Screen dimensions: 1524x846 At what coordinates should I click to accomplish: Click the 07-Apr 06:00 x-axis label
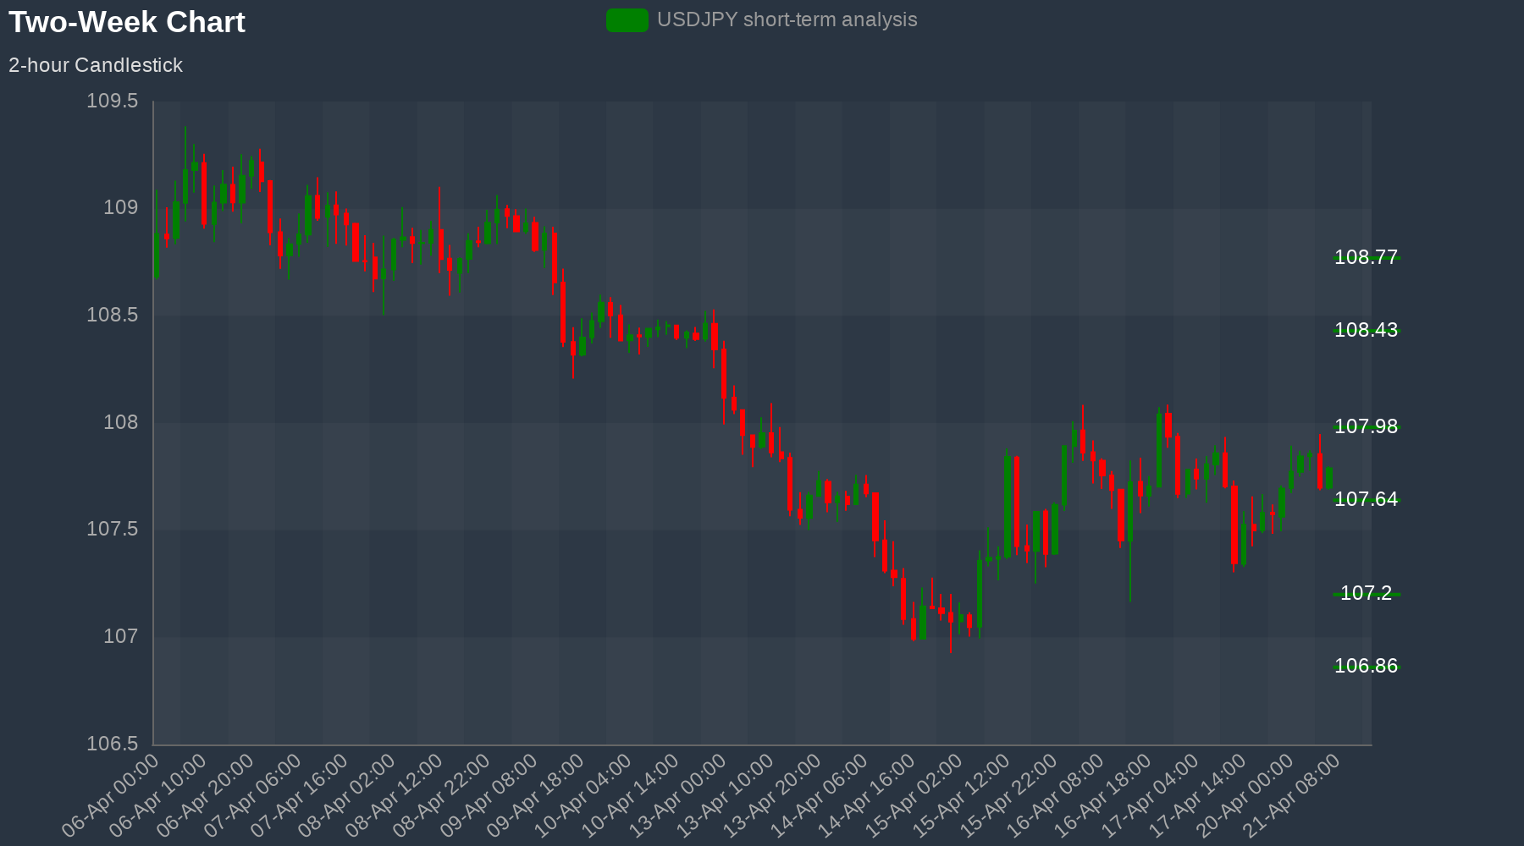(252, 797)
